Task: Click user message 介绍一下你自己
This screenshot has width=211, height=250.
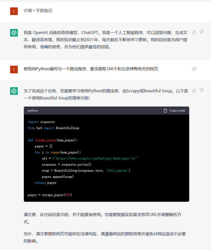Action: [x=38, y=11]
